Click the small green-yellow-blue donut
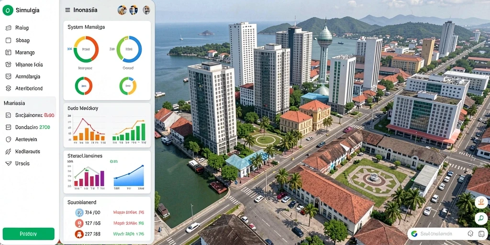 point(128,86)
